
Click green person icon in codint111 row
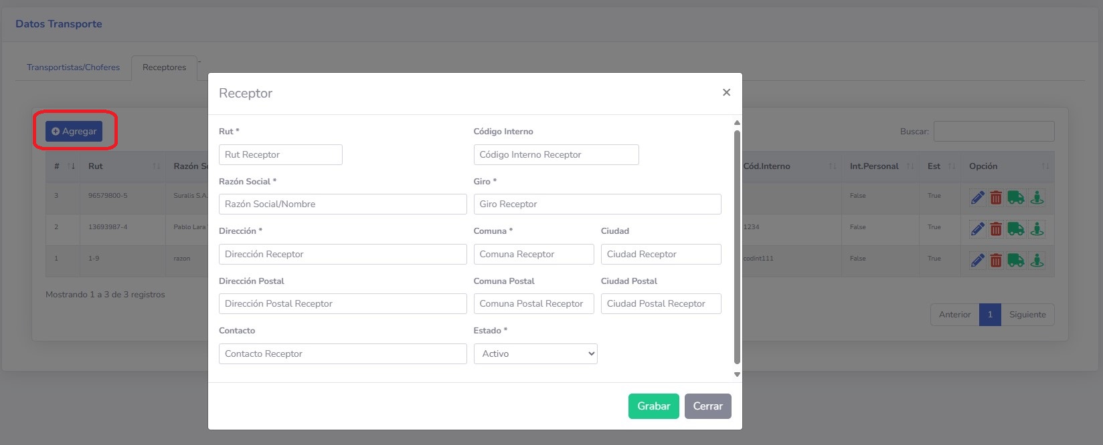[1037, 260]
